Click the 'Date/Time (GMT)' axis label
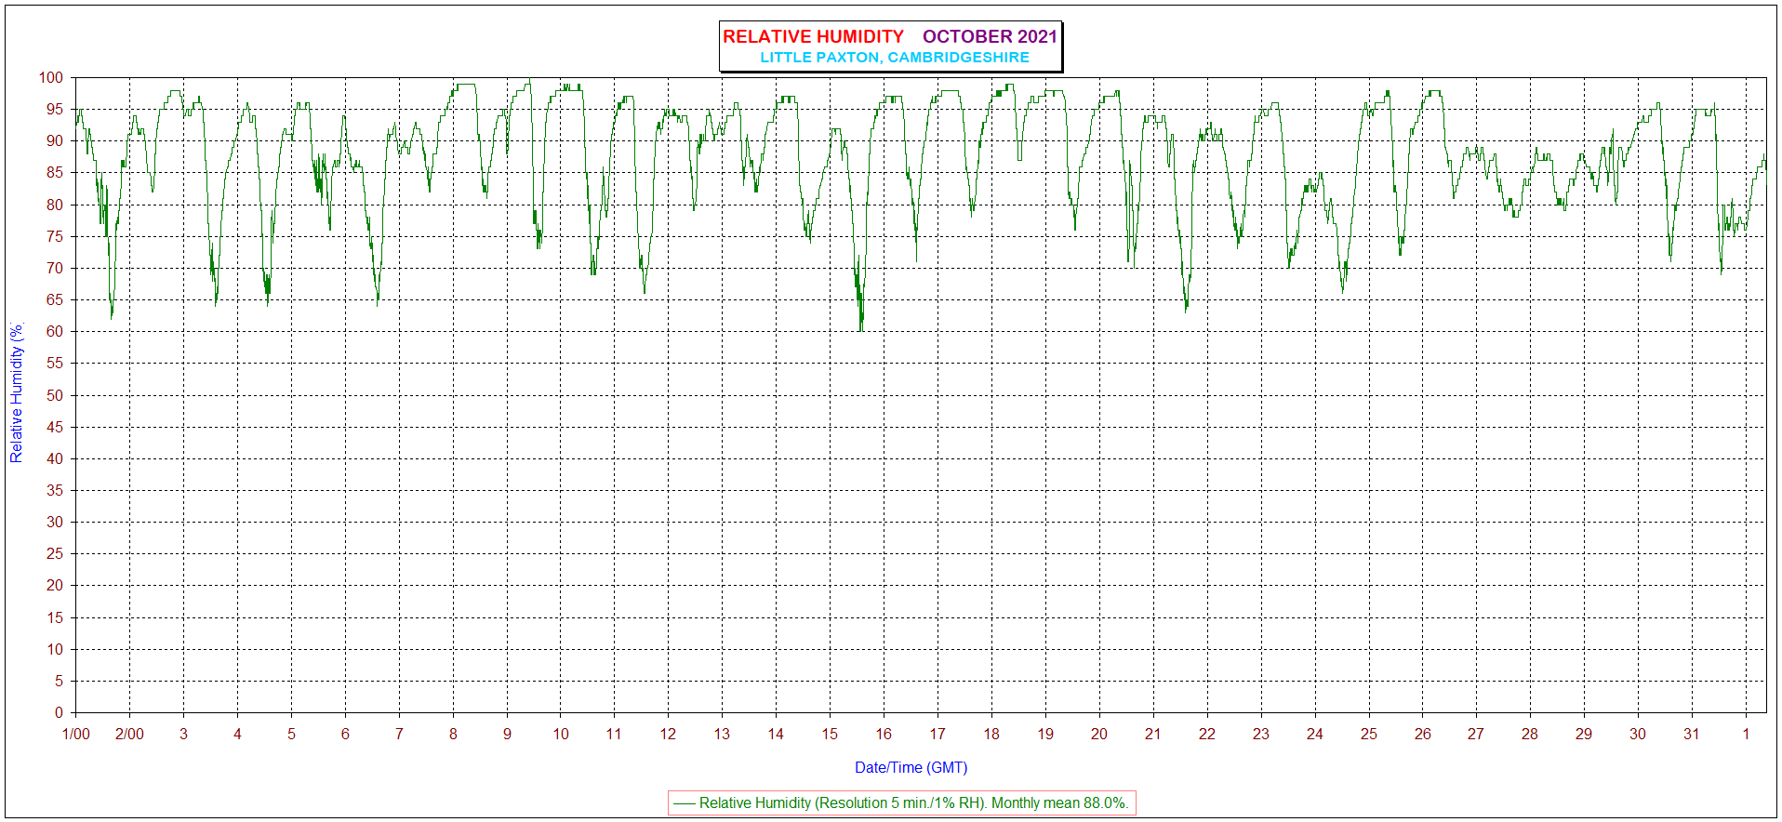The image size is (1782, 822). [911, 767]
